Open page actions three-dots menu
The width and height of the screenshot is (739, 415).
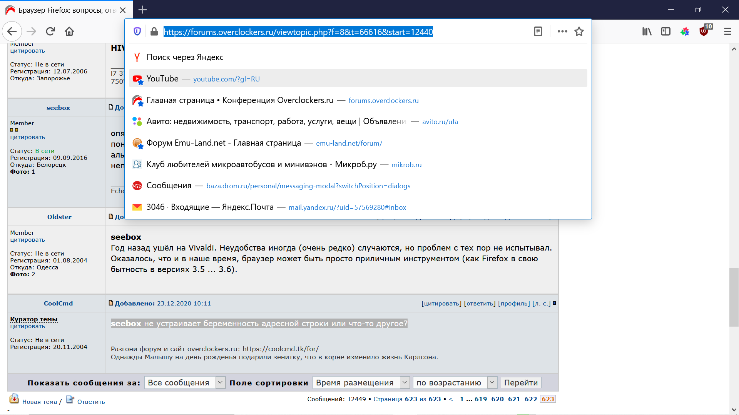click(x=562, y=32)
